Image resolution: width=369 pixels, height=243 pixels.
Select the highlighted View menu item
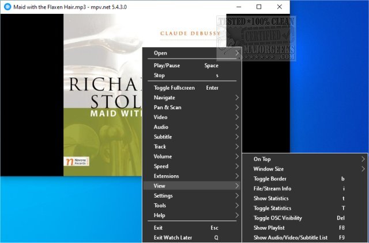coord(192,186)
